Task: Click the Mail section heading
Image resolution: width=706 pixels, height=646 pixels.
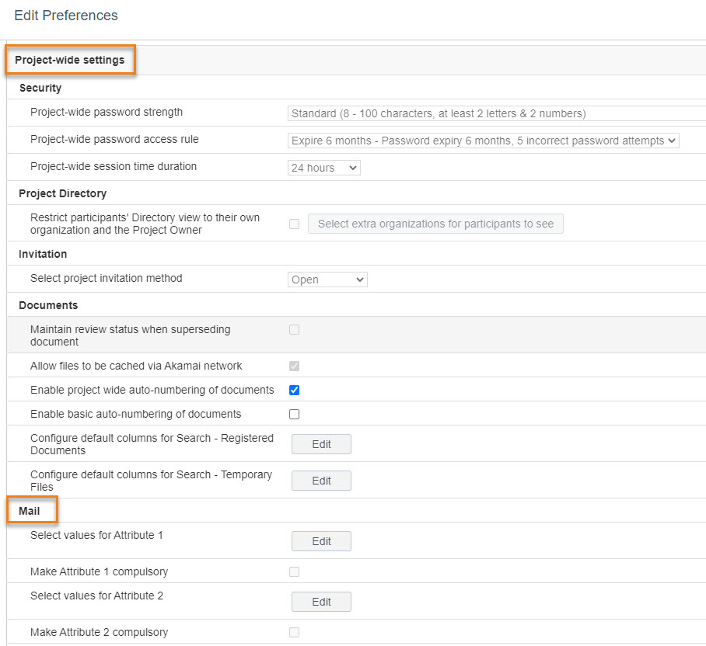Action: click(x=30, y=511)
